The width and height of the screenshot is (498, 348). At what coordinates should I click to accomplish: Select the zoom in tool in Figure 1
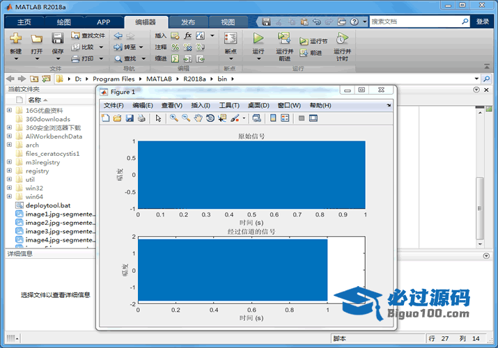[173, 118]
